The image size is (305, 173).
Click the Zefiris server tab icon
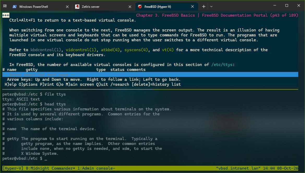[x=77, y=6]
